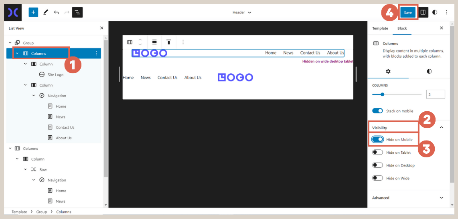458x219 pixels.
Task: Select the Block tab in sidebar
Action: 402,28
